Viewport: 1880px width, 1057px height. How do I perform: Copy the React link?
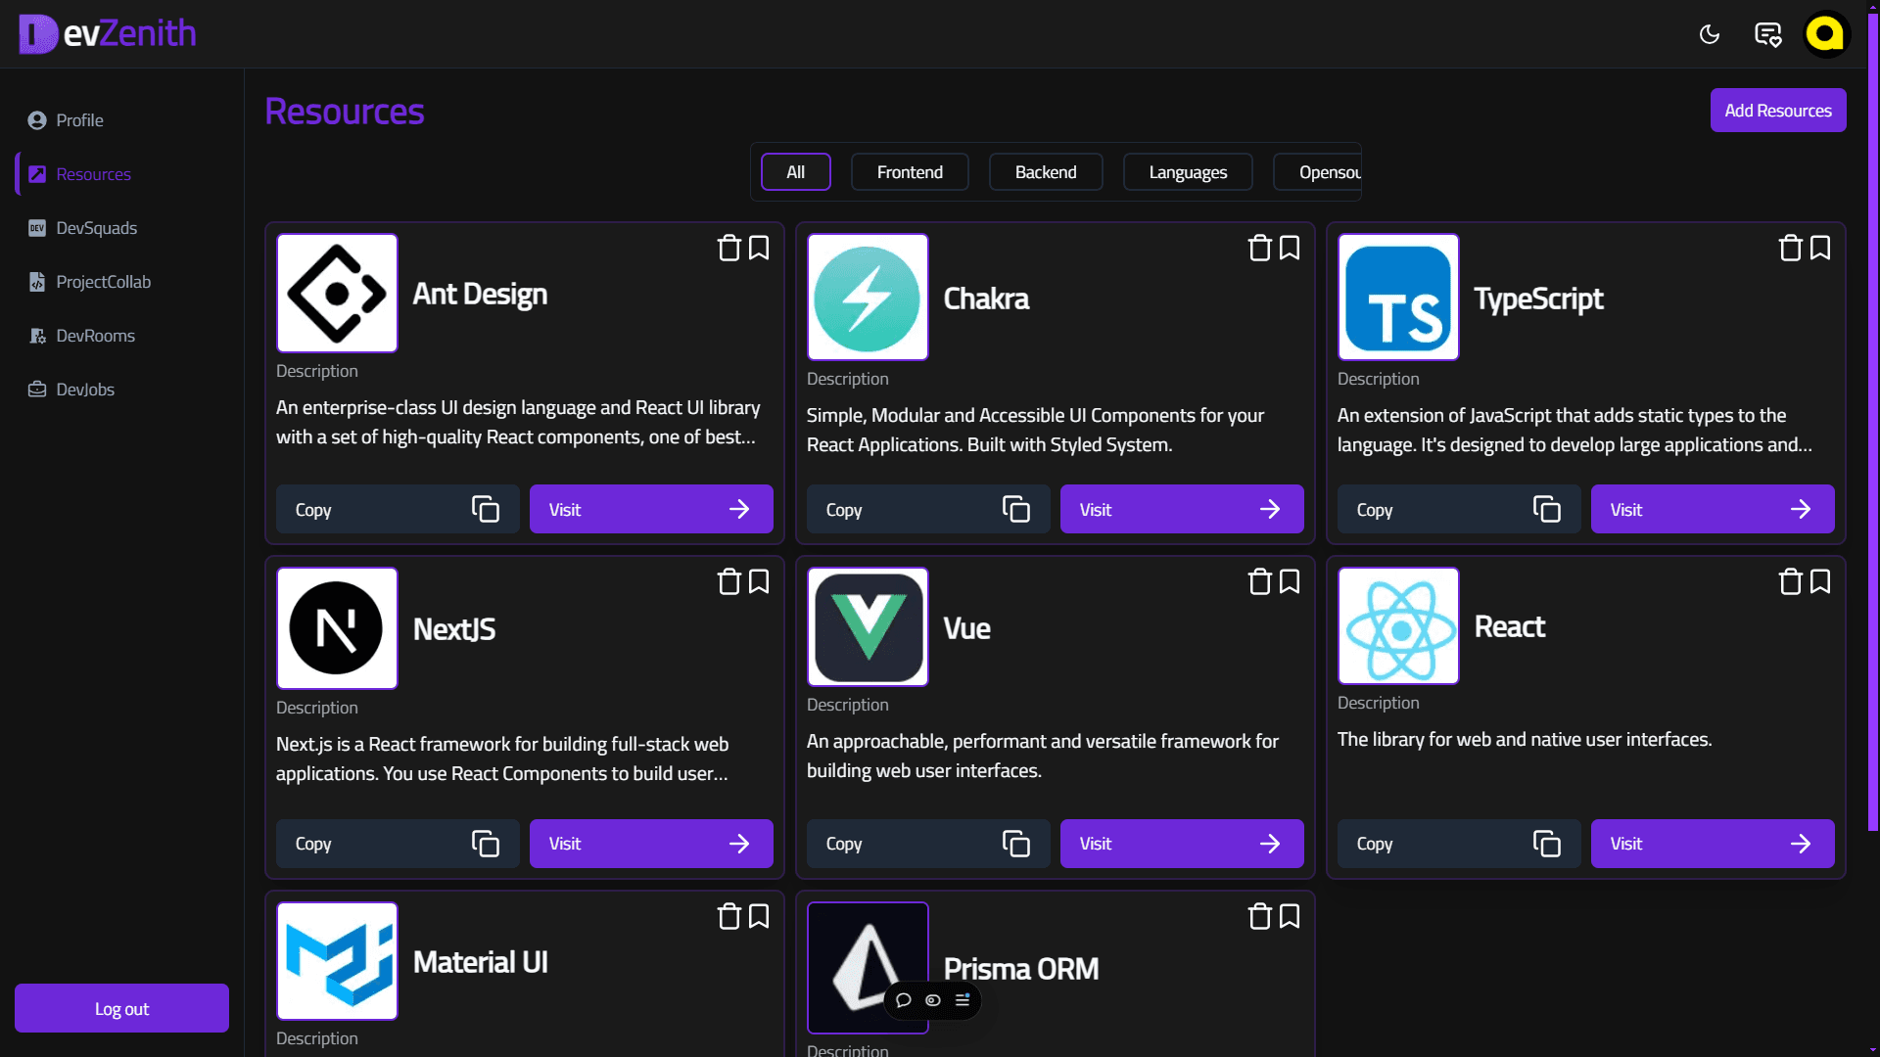point(1459,844)
